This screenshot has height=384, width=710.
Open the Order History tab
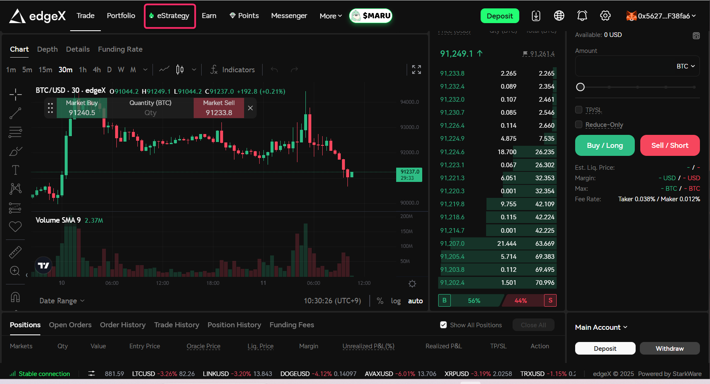pyautogui.click(x=123, y=325)
